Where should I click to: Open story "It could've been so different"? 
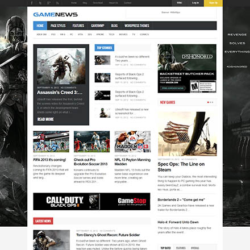tap(132, 59)
